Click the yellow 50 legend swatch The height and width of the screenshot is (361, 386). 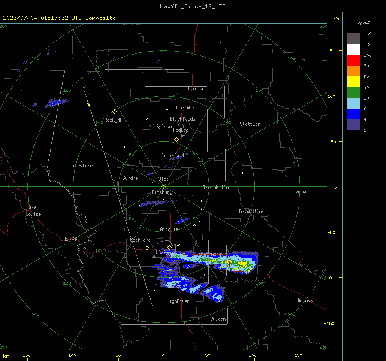coord(353,82)
